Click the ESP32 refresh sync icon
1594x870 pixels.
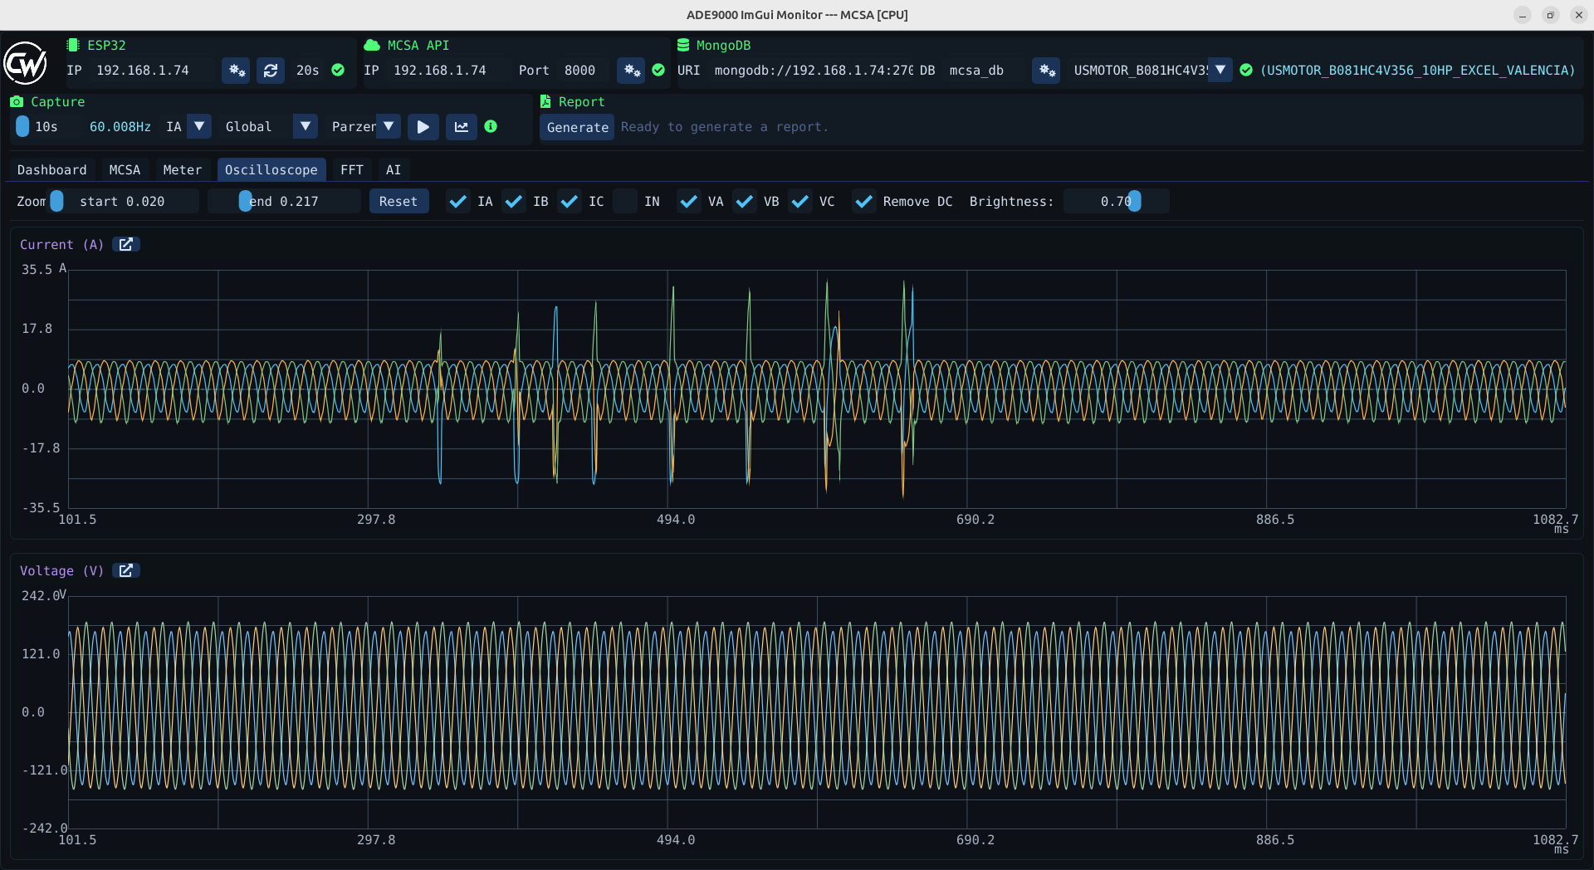(271, 71)
